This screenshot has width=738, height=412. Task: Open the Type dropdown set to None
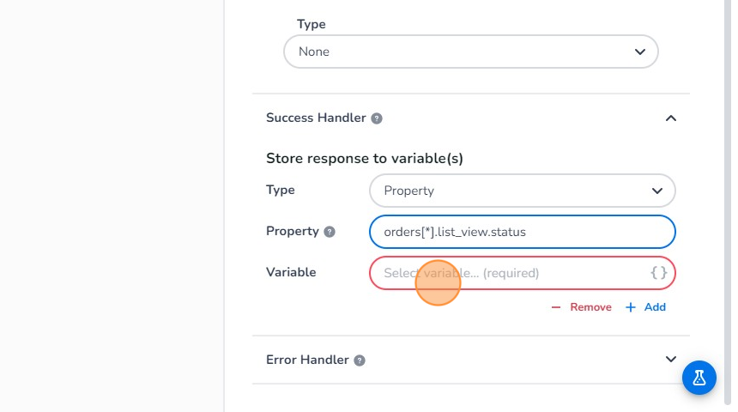(x=470, y=51)
